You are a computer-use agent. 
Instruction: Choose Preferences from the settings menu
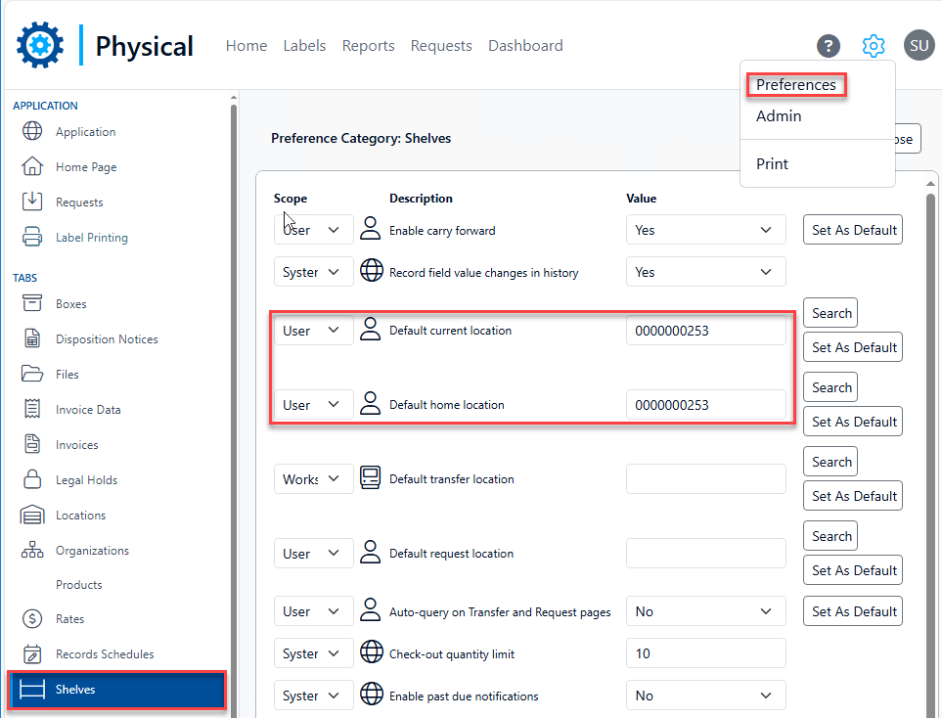[x=795, y=85]
